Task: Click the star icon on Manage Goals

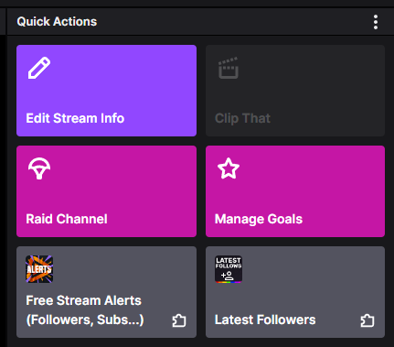Action: click(229, 168)
